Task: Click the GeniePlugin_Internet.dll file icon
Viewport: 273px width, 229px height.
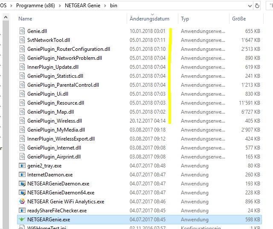Action: tap(22, 148)
